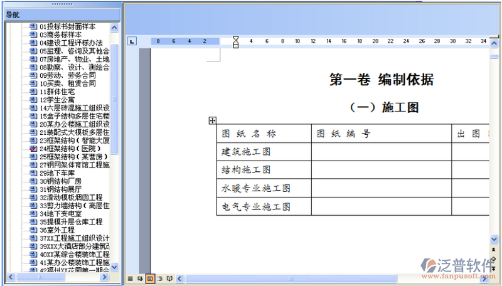Click document icon beside 36室外工程
502x286 pixels.
click(33, 230)
